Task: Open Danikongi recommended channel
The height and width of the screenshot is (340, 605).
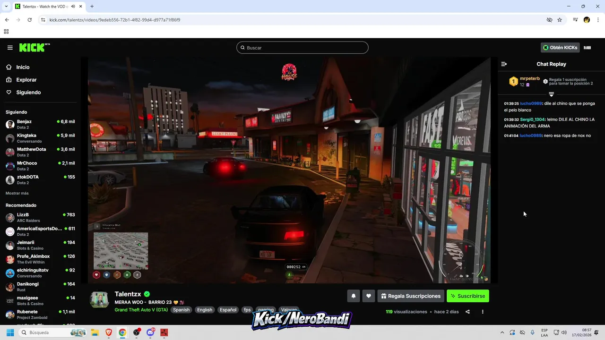Action: click(40, 287)
